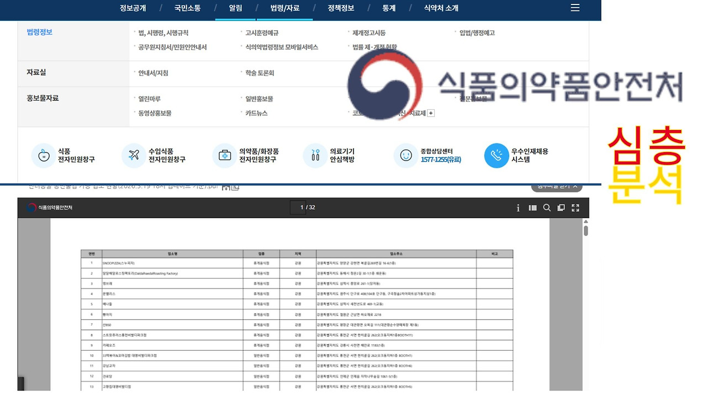This screenshot has width=707, height=397.
Task: Click the 종합상담센터 smiley face icon
Action: 406,155
